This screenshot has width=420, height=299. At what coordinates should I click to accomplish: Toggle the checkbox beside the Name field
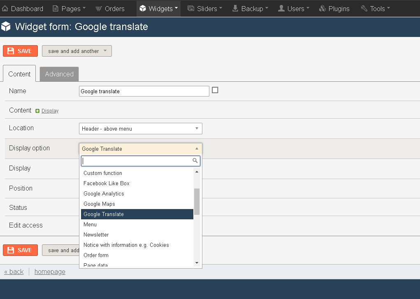pos(215,90)
